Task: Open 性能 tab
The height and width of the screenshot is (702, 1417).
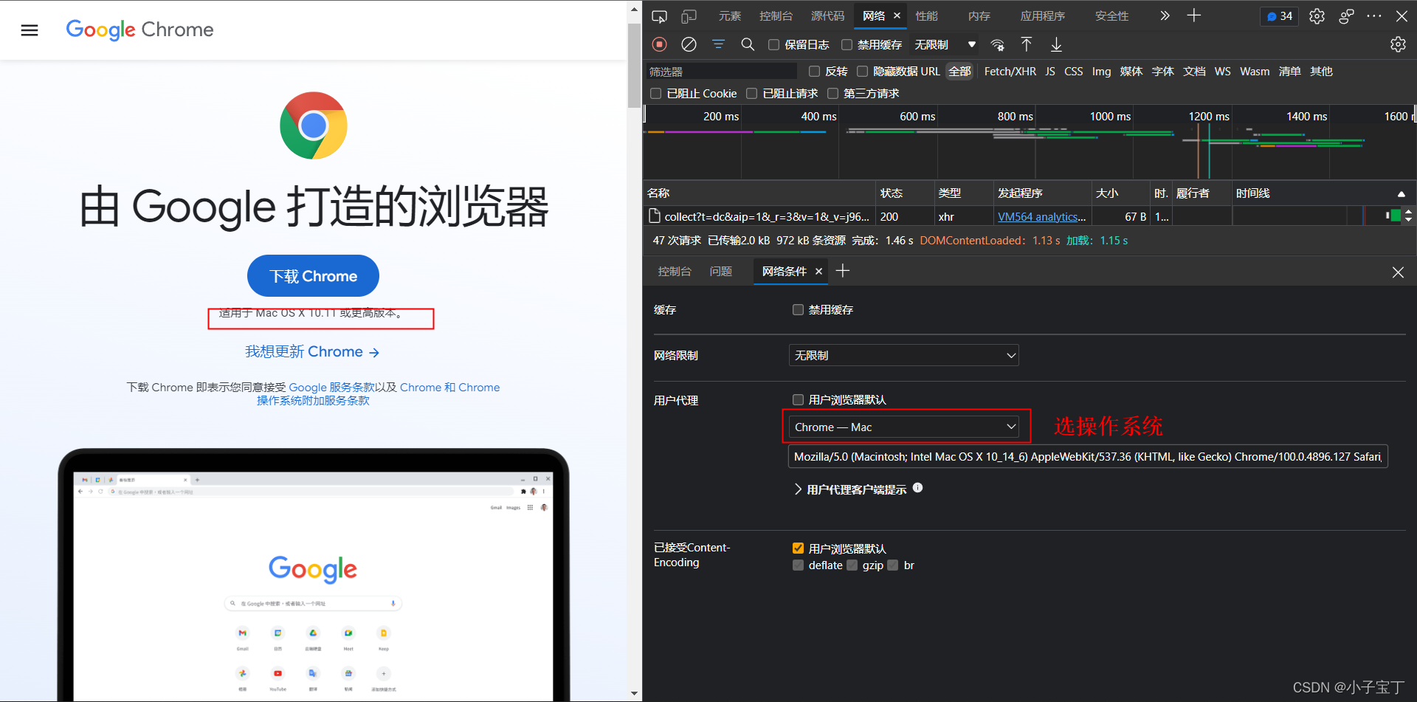Action: coord(926,16)
